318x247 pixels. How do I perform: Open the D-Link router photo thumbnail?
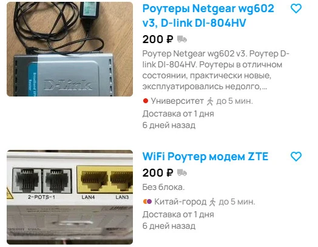70,49
